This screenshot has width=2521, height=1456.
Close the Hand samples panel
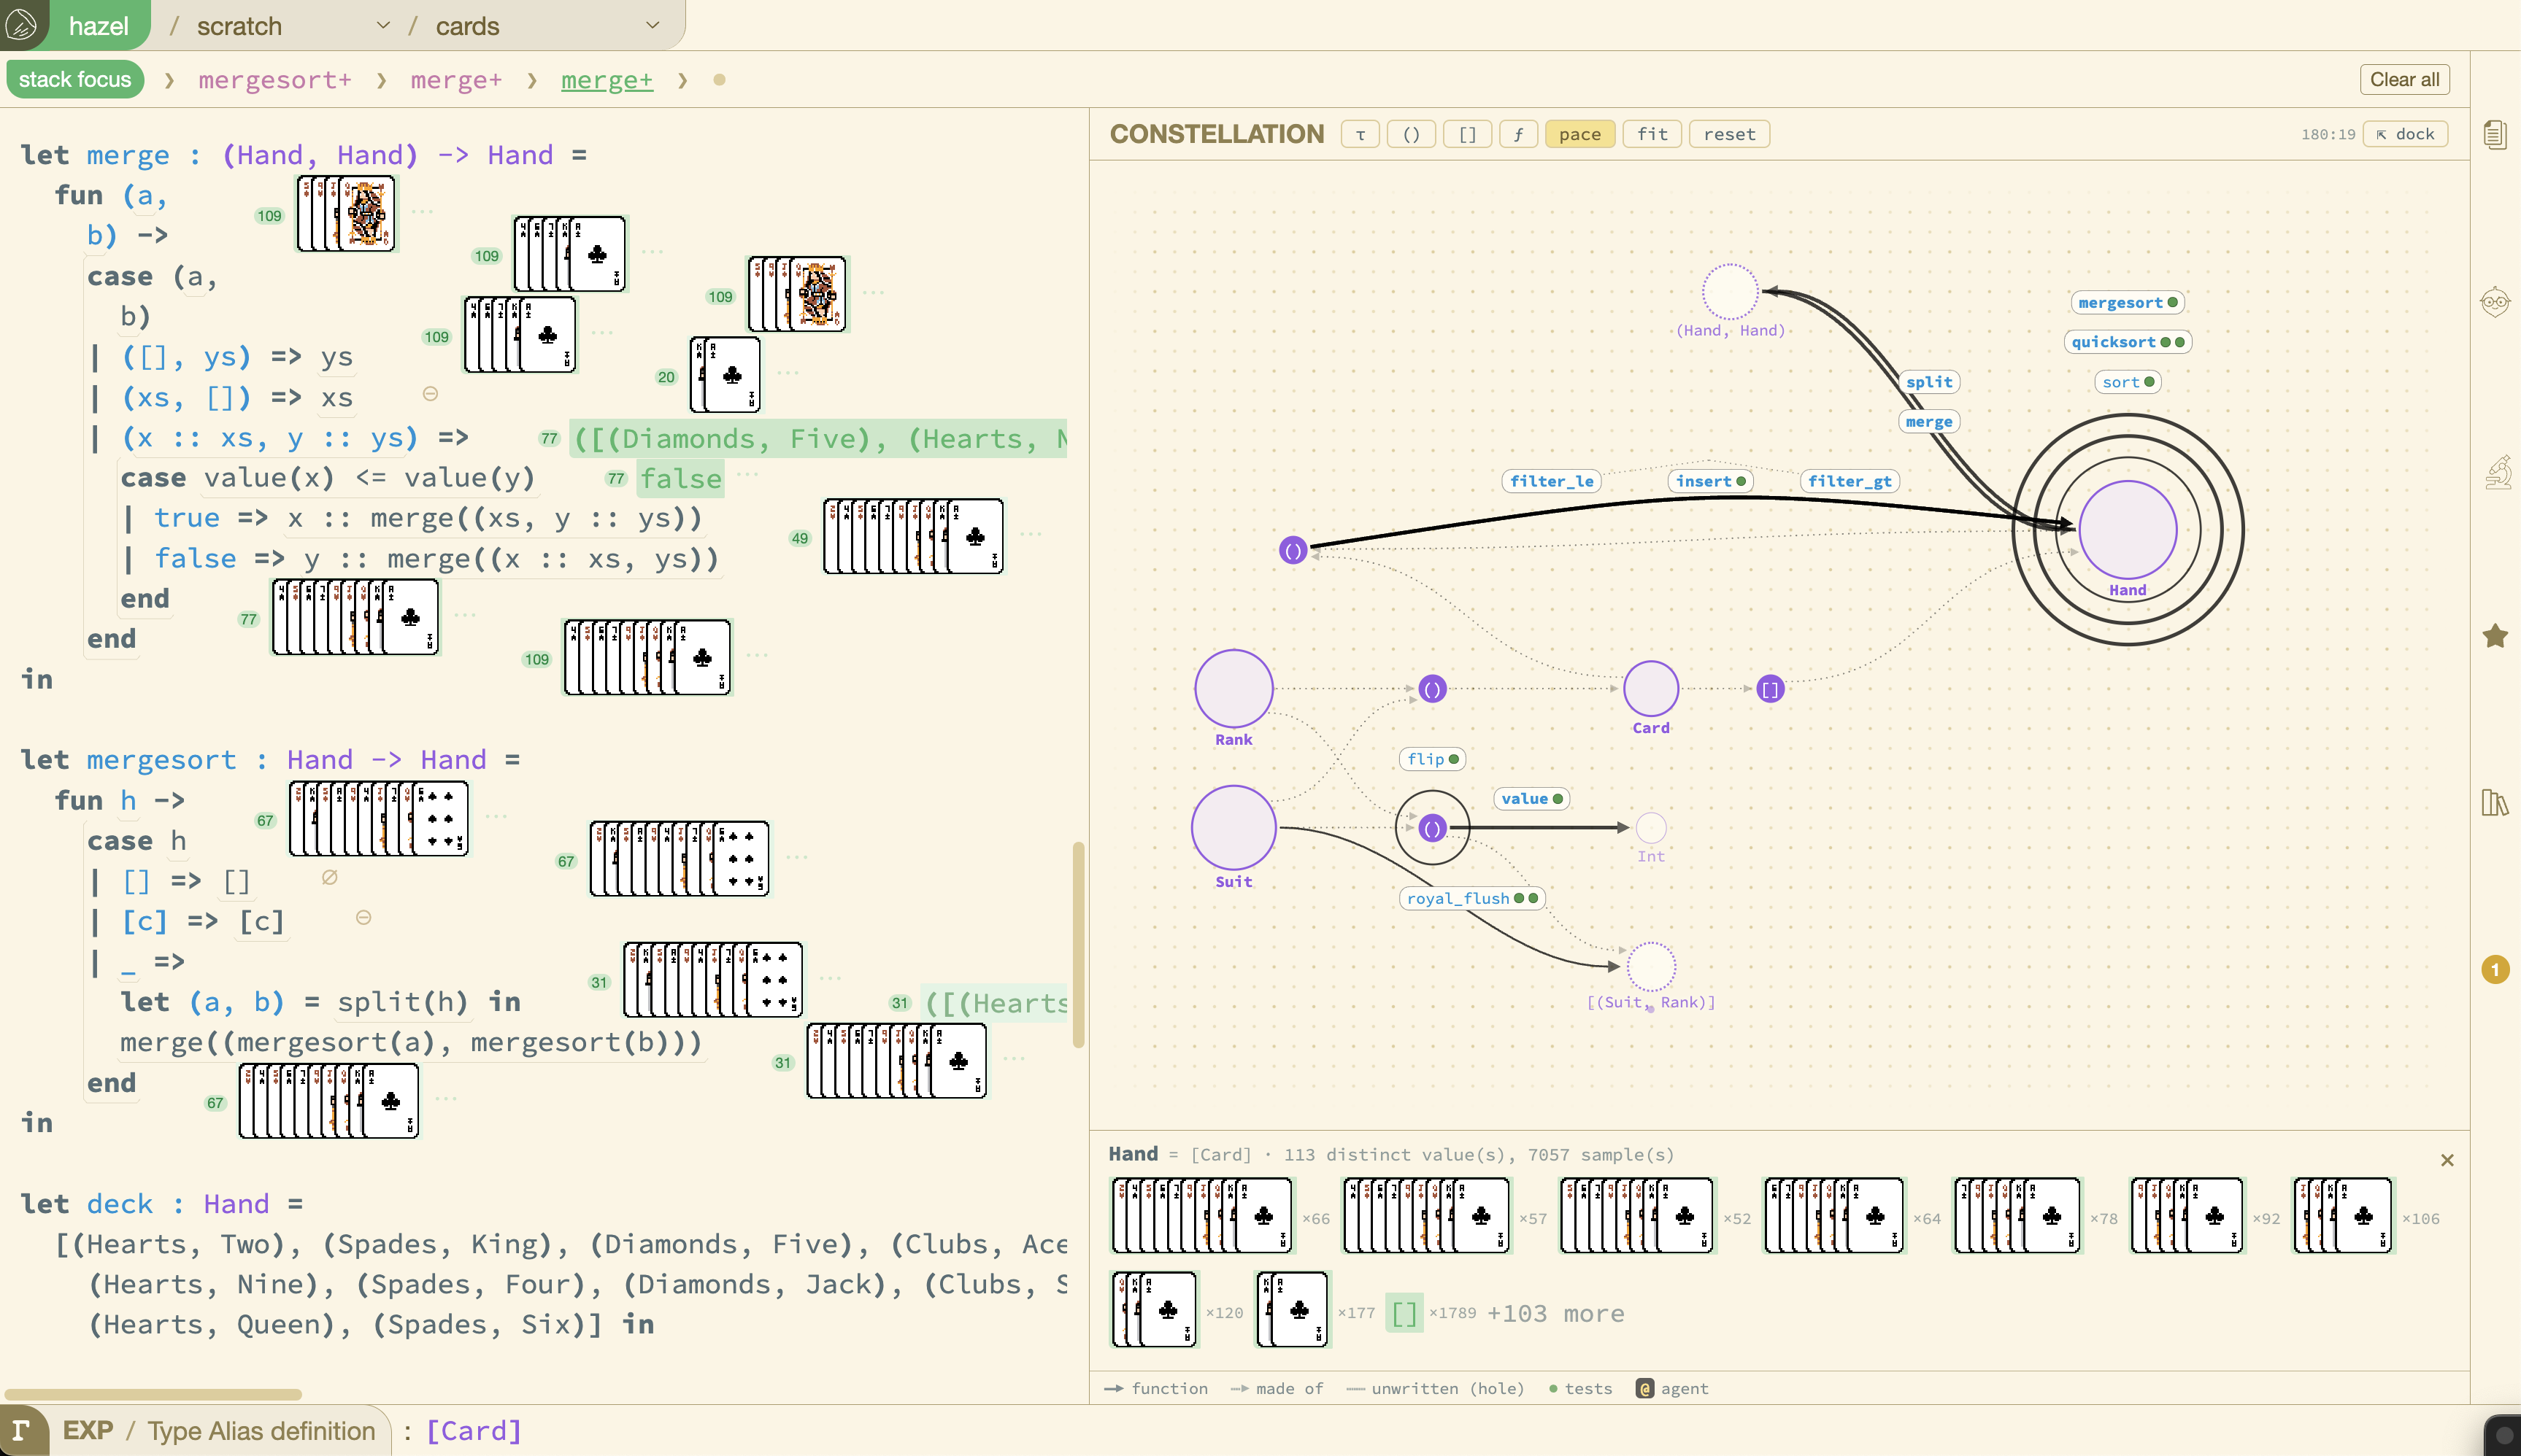pos(2447,1160)
